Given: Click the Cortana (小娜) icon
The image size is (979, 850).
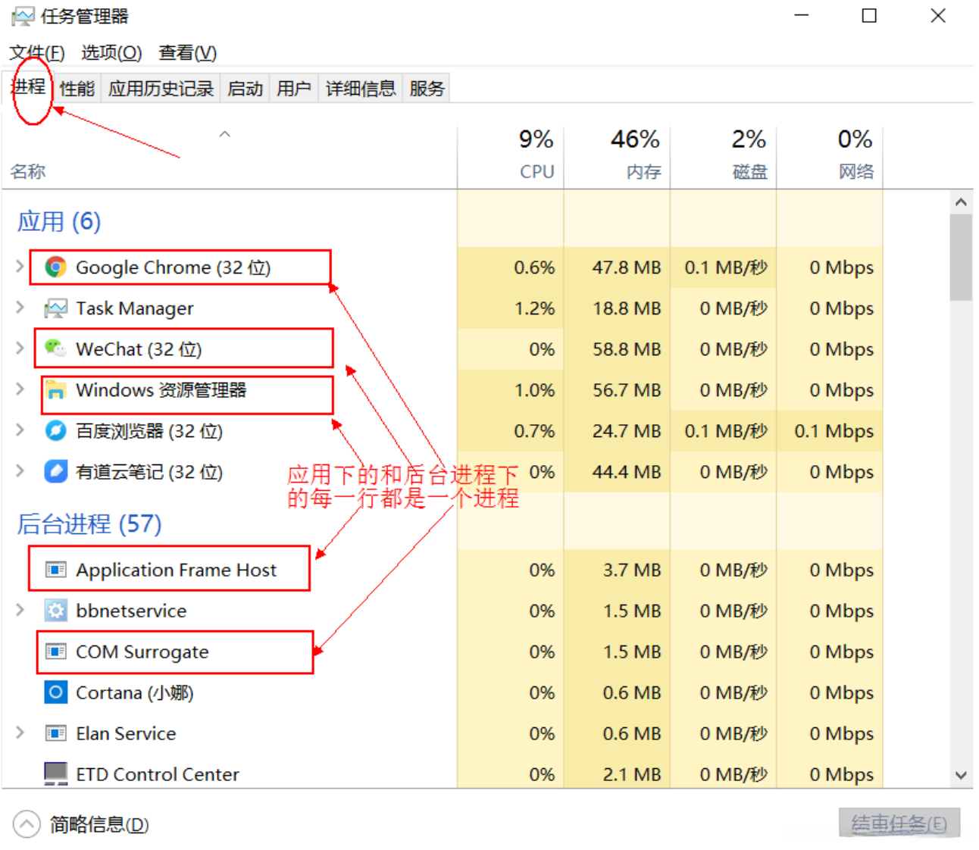Looking at the screenshot, I should pos(55,692).
